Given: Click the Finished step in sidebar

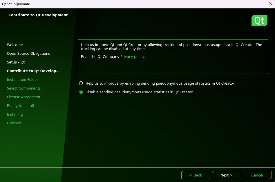Looking at the screenshot, I should click(14, 123).
